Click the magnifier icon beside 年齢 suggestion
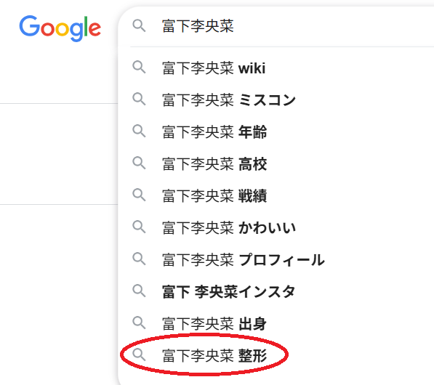 tap(139, 131)
